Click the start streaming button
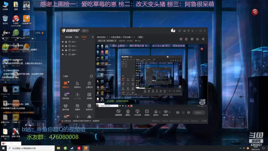 (x=199, y=113)
